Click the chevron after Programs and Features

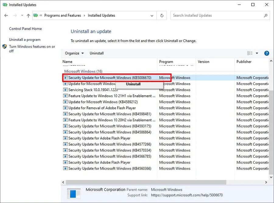(x=84, y=16)
